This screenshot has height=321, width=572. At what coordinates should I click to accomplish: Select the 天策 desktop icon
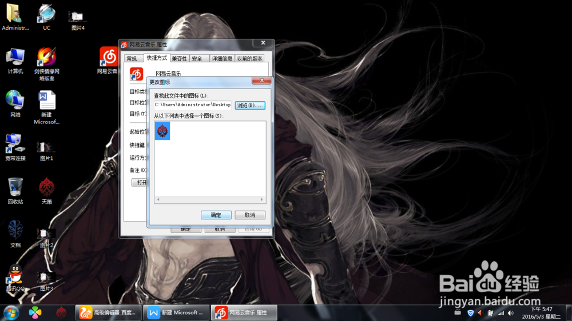coord(47,191)
